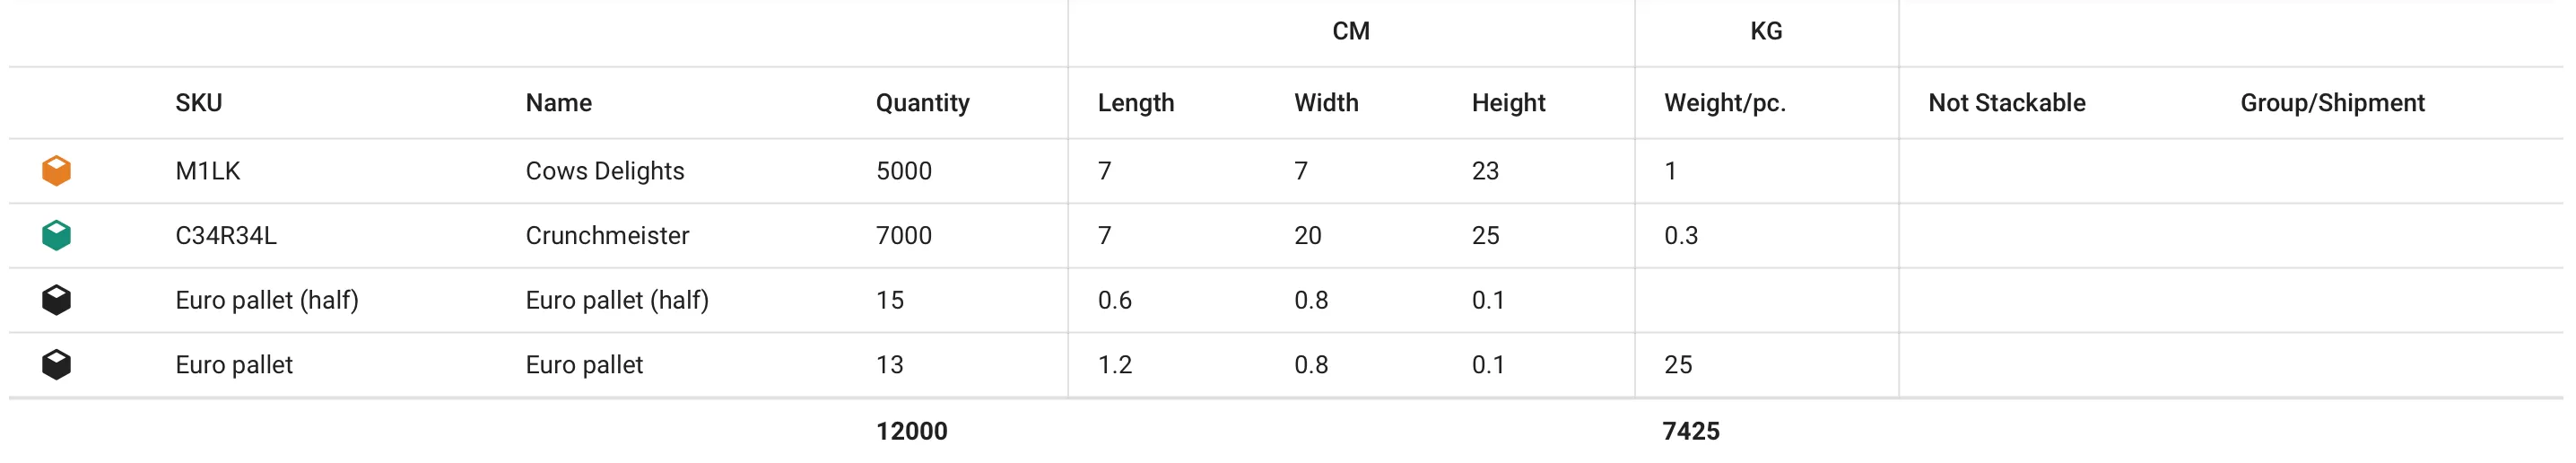The image size is (2576, 463).
Task: Click the teal box icon for C34R34L
Action: pos(56,235)
